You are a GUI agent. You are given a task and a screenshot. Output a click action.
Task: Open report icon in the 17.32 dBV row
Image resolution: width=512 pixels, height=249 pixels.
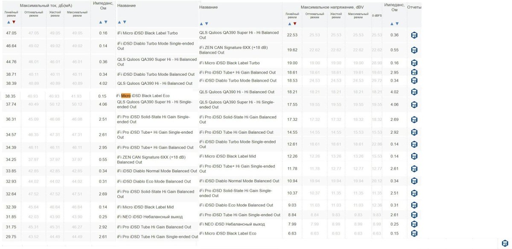[414, 120]
